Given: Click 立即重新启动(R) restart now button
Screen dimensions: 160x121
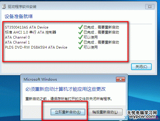Looking at the screenshot, I should pos(68,112).
